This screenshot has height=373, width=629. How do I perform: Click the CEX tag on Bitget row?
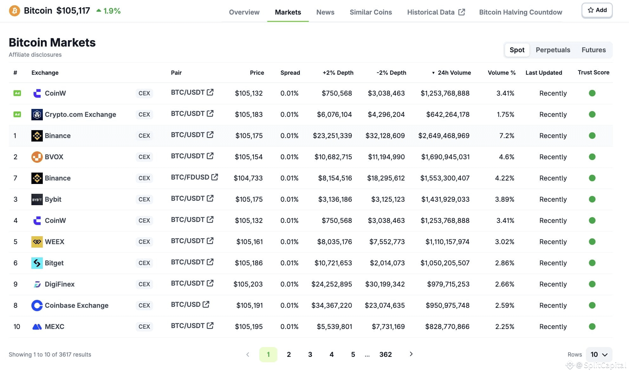(144, 263)
